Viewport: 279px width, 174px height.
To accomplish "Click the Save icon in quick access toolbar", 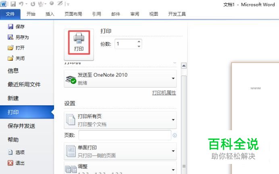I will point(13,4).
